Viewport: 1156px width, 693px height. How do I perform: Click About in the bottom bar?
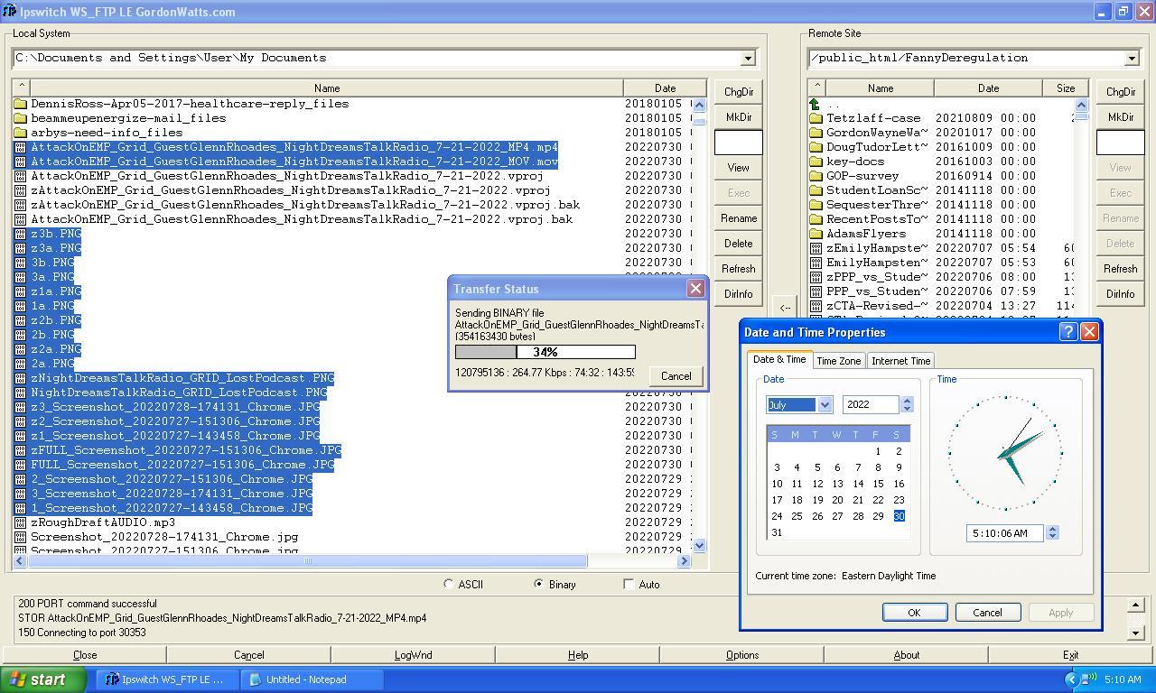[906, 655]
